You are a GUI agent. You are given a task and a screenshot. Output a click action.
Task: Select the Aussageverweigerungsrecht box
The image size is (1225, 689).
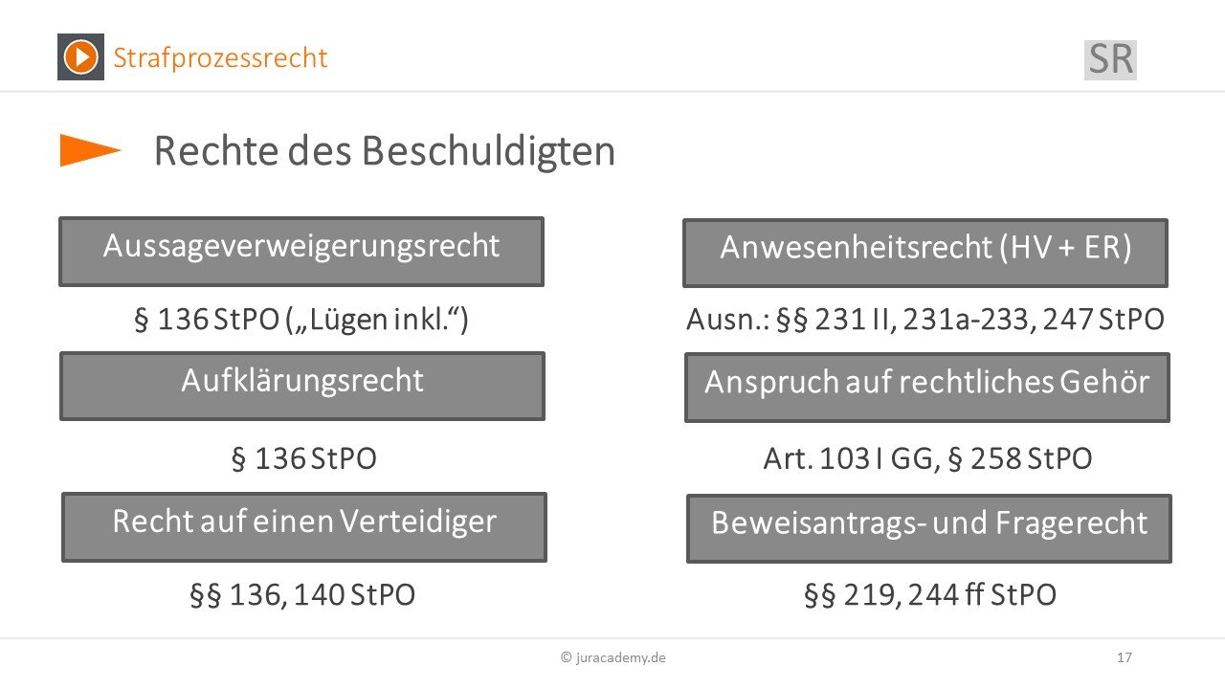click(x=301, y=251)
